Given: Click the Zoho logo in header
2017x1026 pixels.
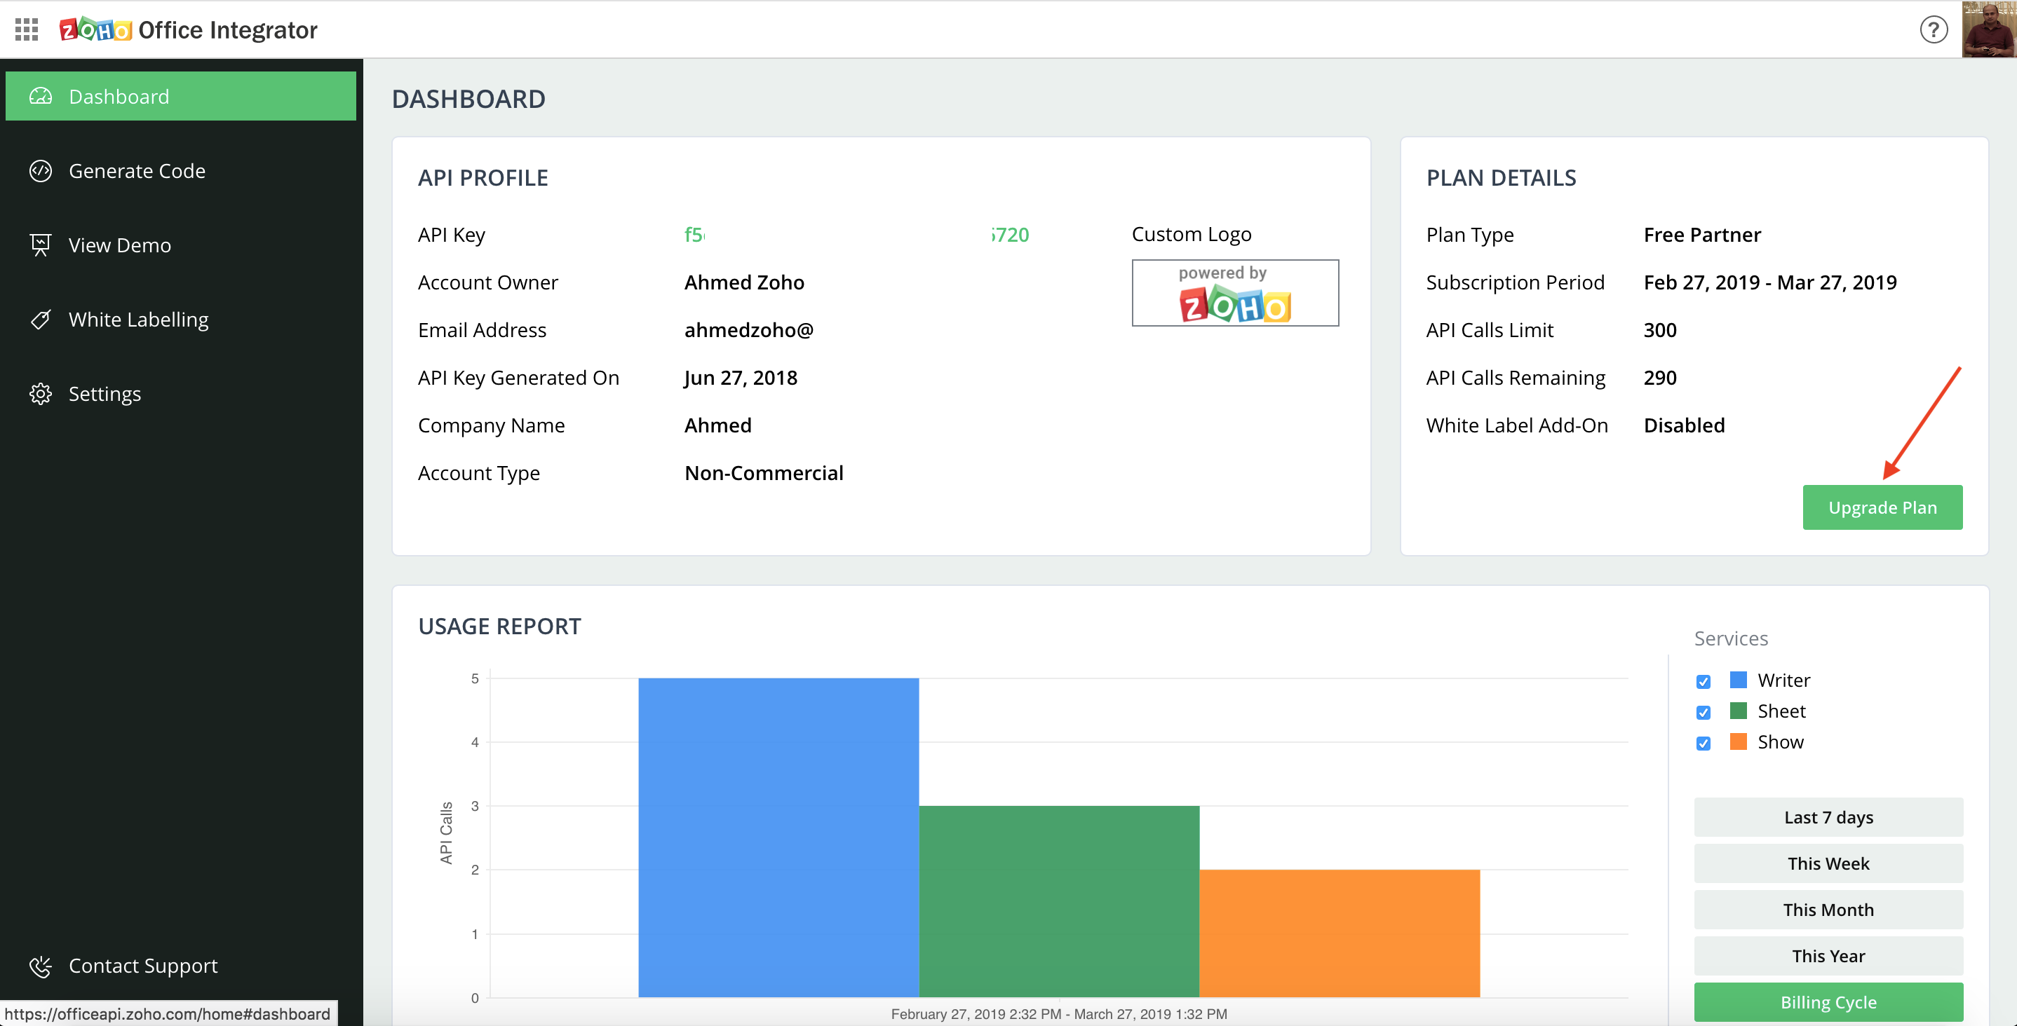Looking at the screenshot, I should pyautogui.click(x=95, y=29).
